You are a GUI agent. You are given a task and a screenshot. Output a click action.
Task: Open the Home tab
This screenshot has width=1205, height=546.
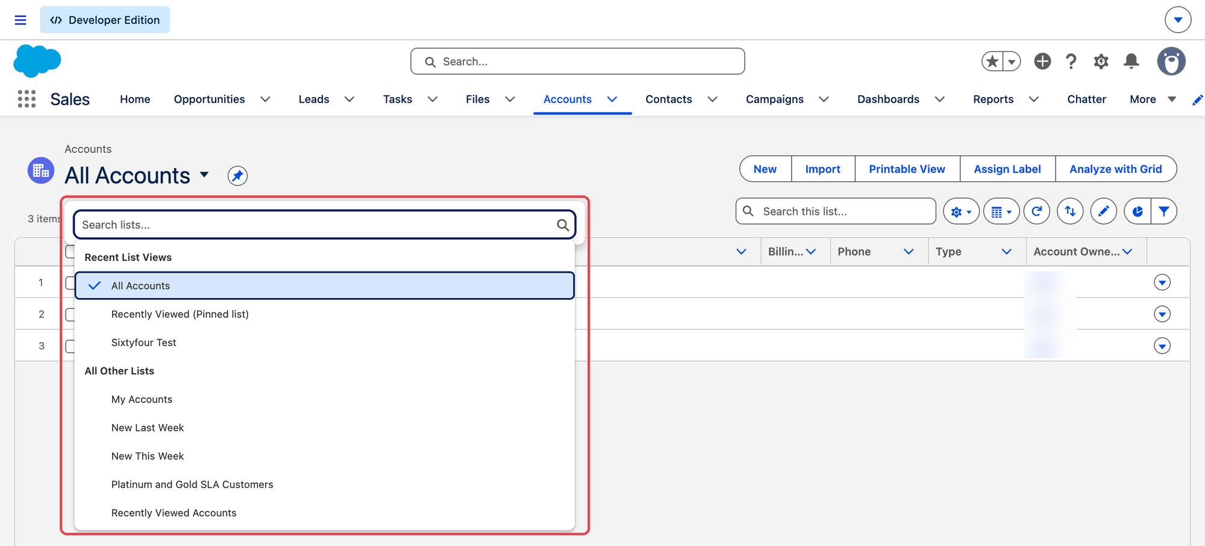135,99
